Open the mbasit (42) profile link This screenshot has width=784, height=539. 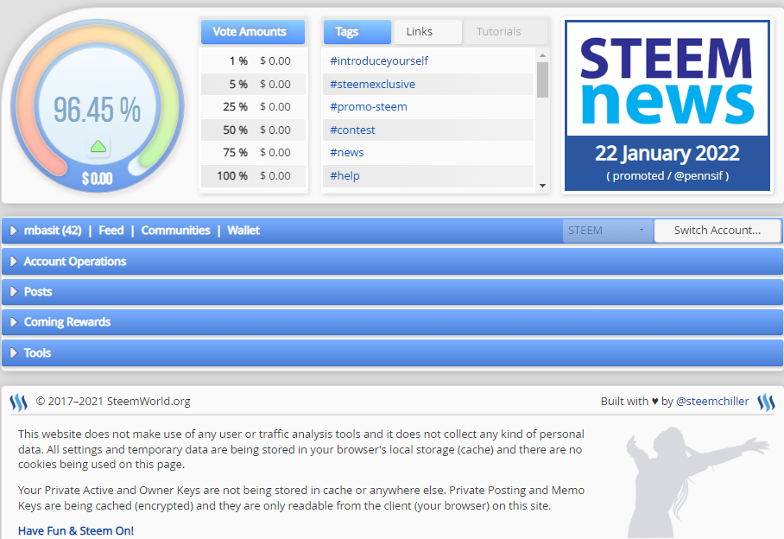pos(53,231)
